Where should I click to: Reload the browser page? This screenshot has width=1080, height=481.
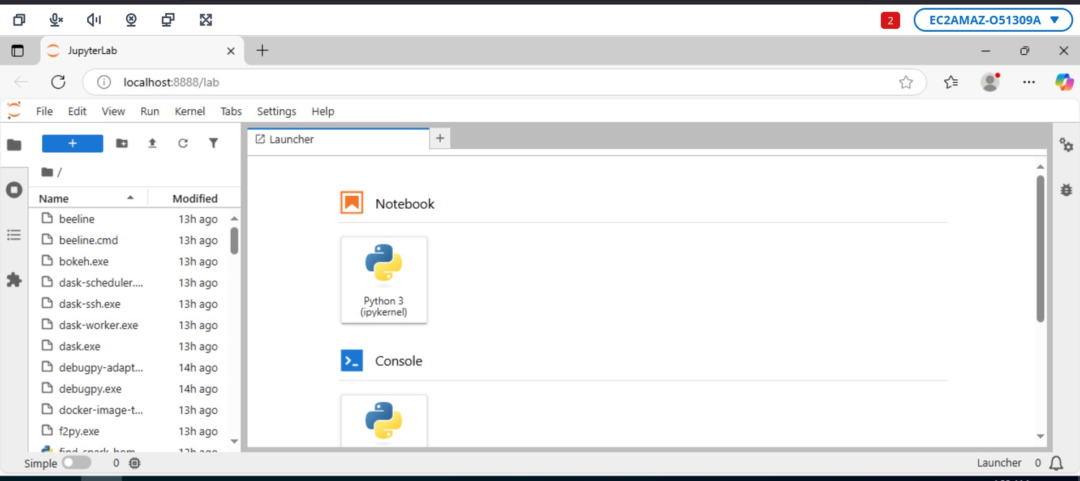[58, 82]
